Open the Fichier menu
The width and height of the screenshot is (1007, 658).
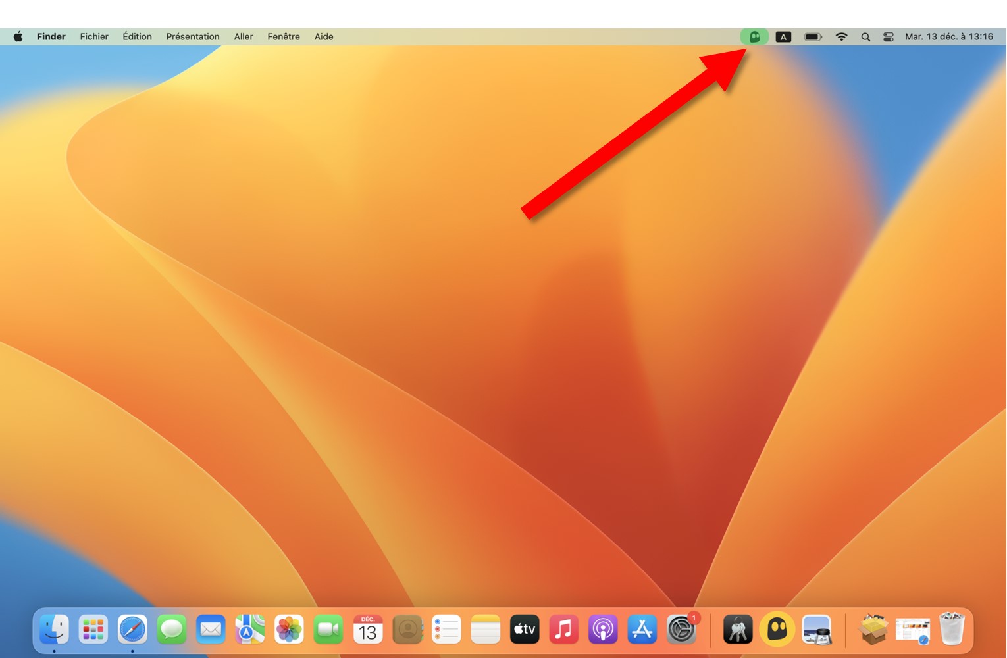(x=94, y=37)
